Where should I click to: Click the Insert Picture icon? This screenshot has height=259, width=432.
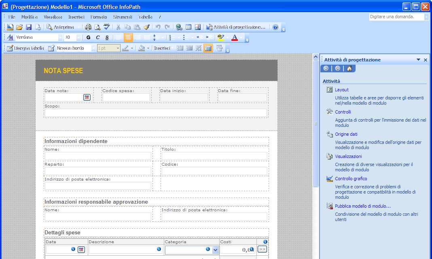[x=198, y=27]
